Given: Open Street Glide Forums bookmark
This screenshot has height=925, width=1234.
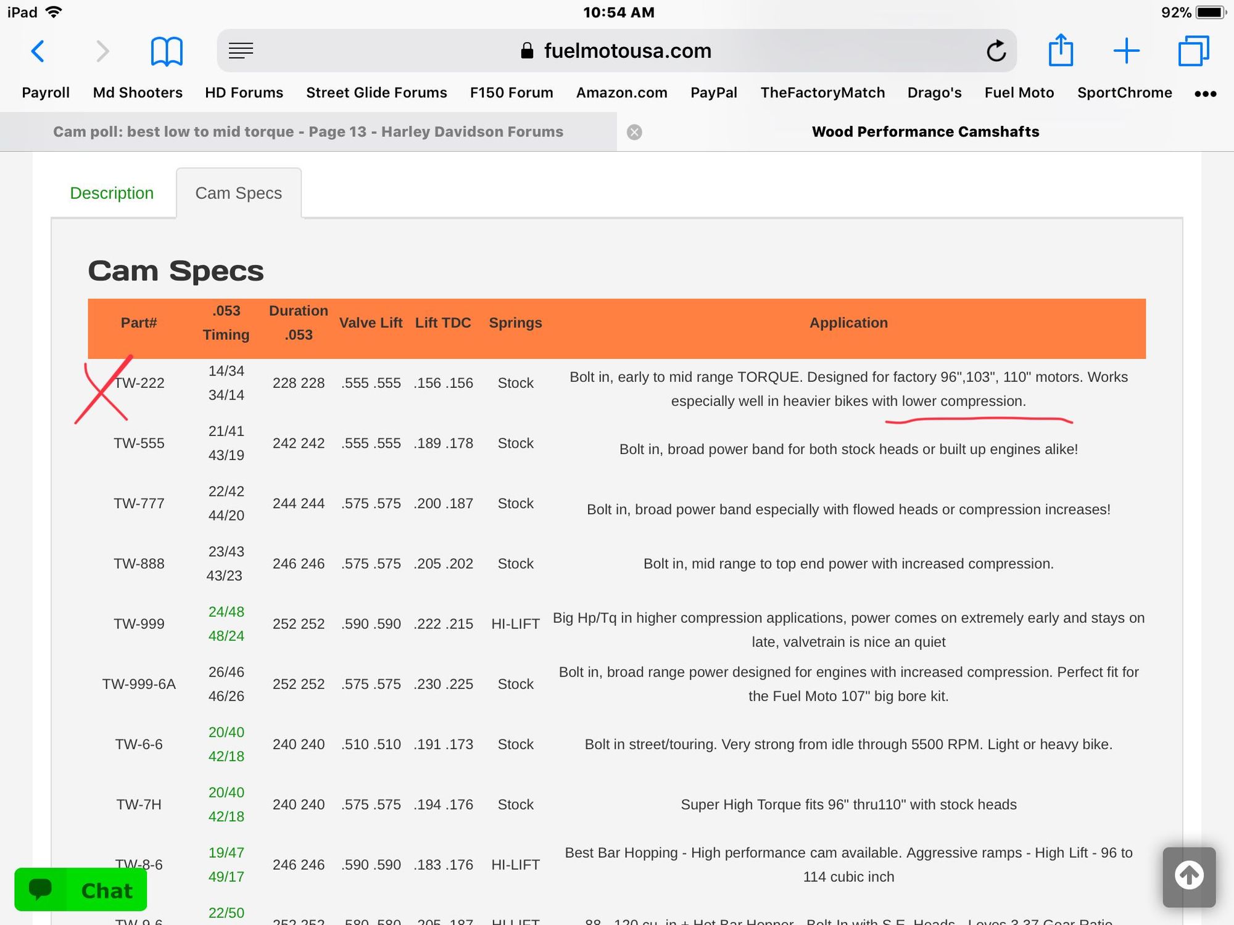Looking at the screenshot, I should click(x=376, y=92).
